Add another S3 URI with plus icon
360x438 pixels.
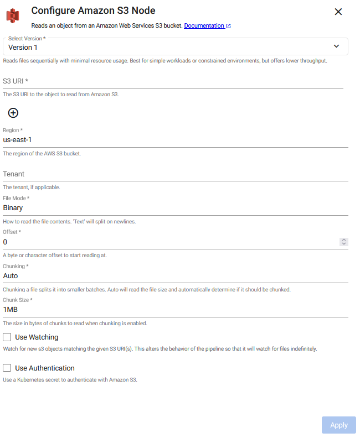point(13,113)
